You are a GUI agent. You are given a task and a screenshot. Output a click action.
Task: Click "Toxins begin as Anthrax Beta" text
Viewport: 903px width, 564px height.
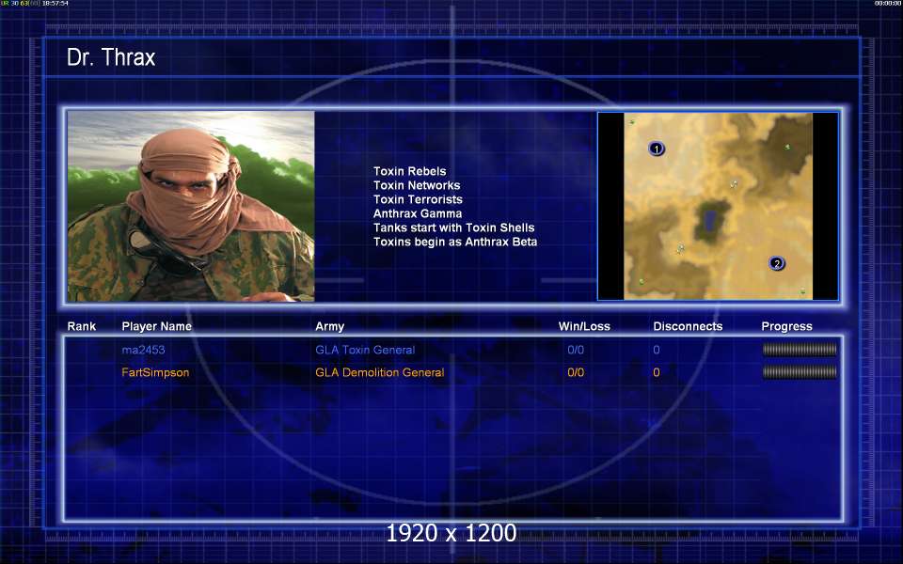(x=455, y=242)
